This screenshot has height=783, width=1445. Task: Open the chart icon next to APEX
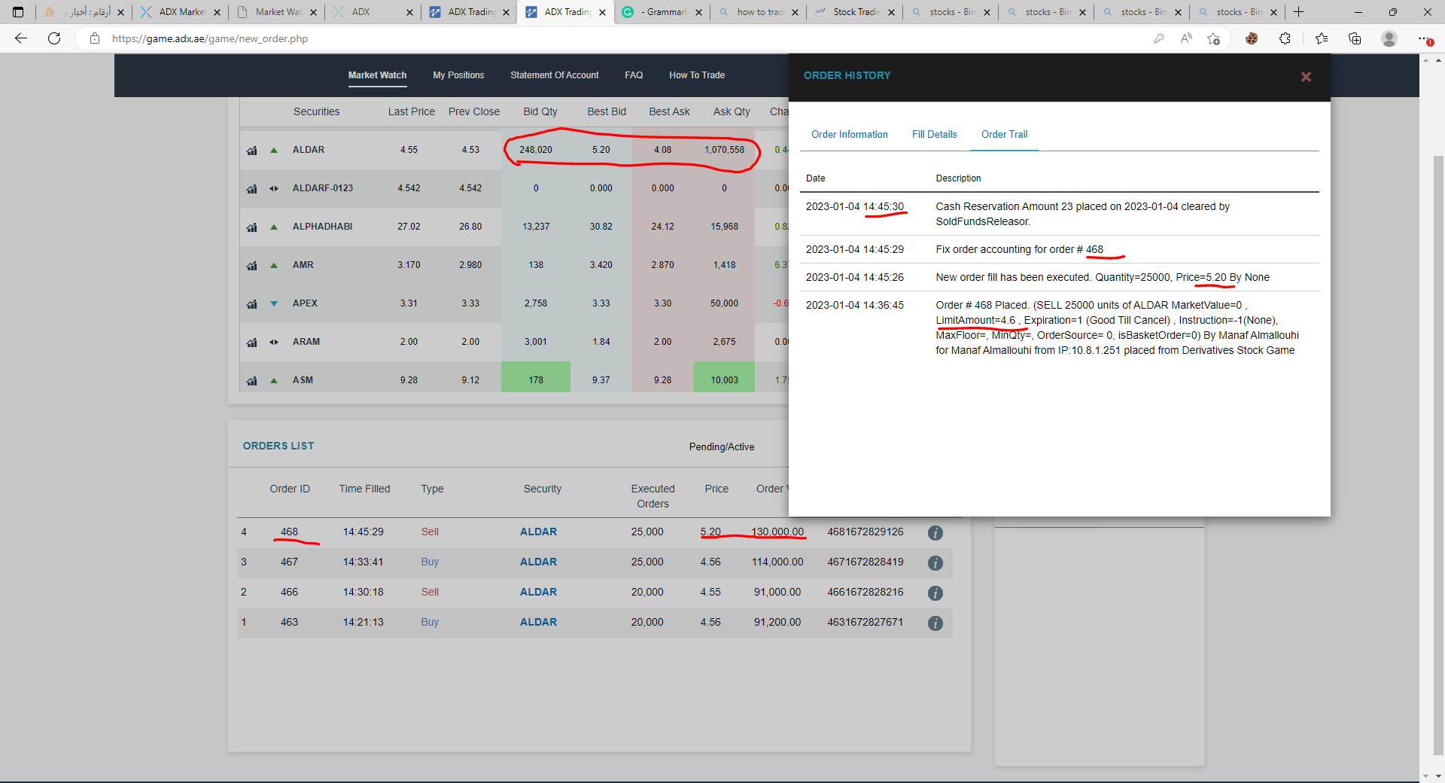251,303
